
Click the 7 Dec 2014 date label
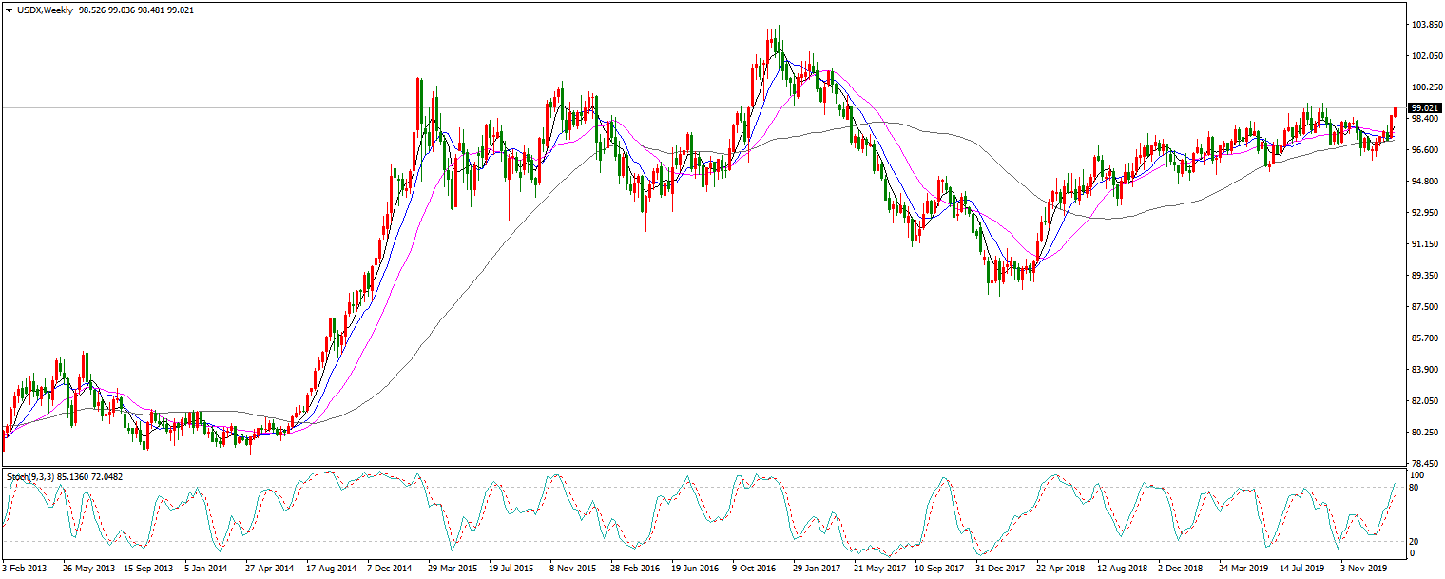390,568
